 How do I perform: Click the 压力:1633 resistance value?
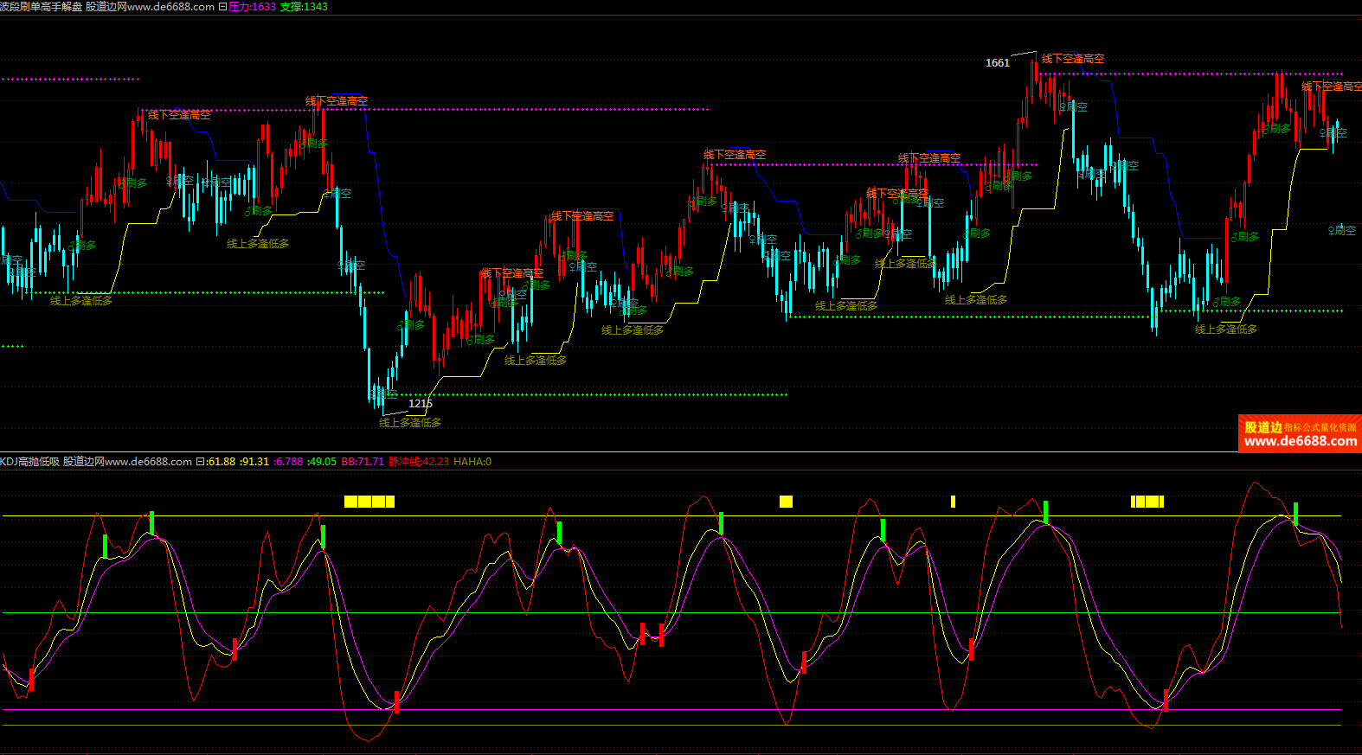click(x=253, y=7)
